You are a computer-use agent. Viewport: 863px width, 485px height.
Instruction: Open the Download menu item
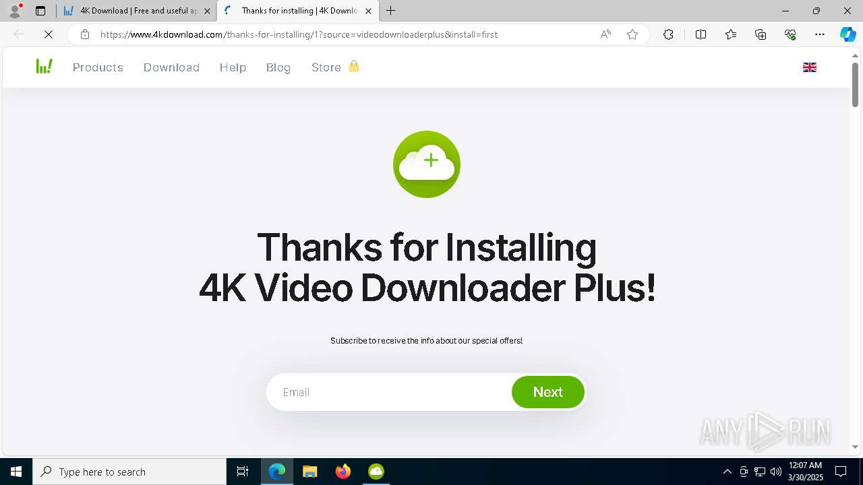click(171, 67)
